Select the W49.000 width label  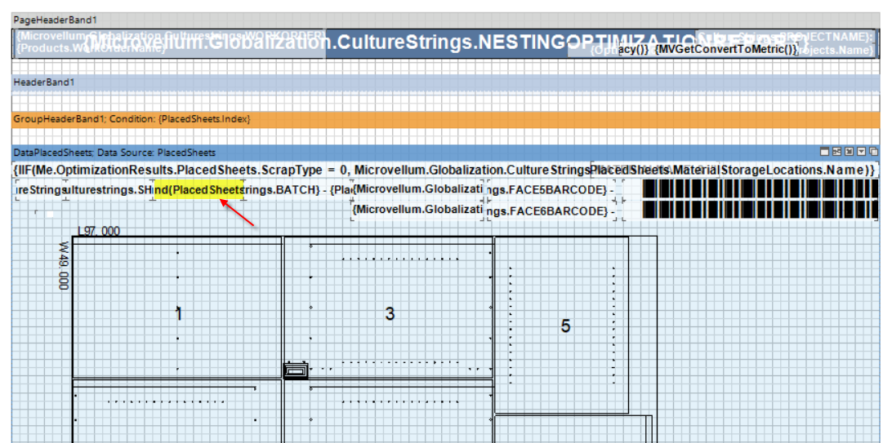[63, 266]
